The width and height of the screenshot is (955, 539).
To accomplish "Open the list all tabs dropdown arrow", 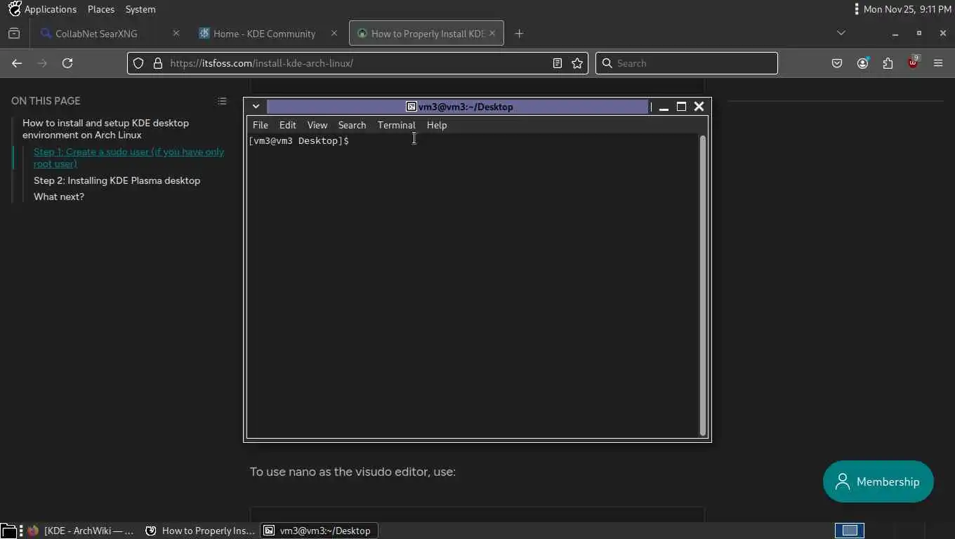I will (x=841, y=33).
